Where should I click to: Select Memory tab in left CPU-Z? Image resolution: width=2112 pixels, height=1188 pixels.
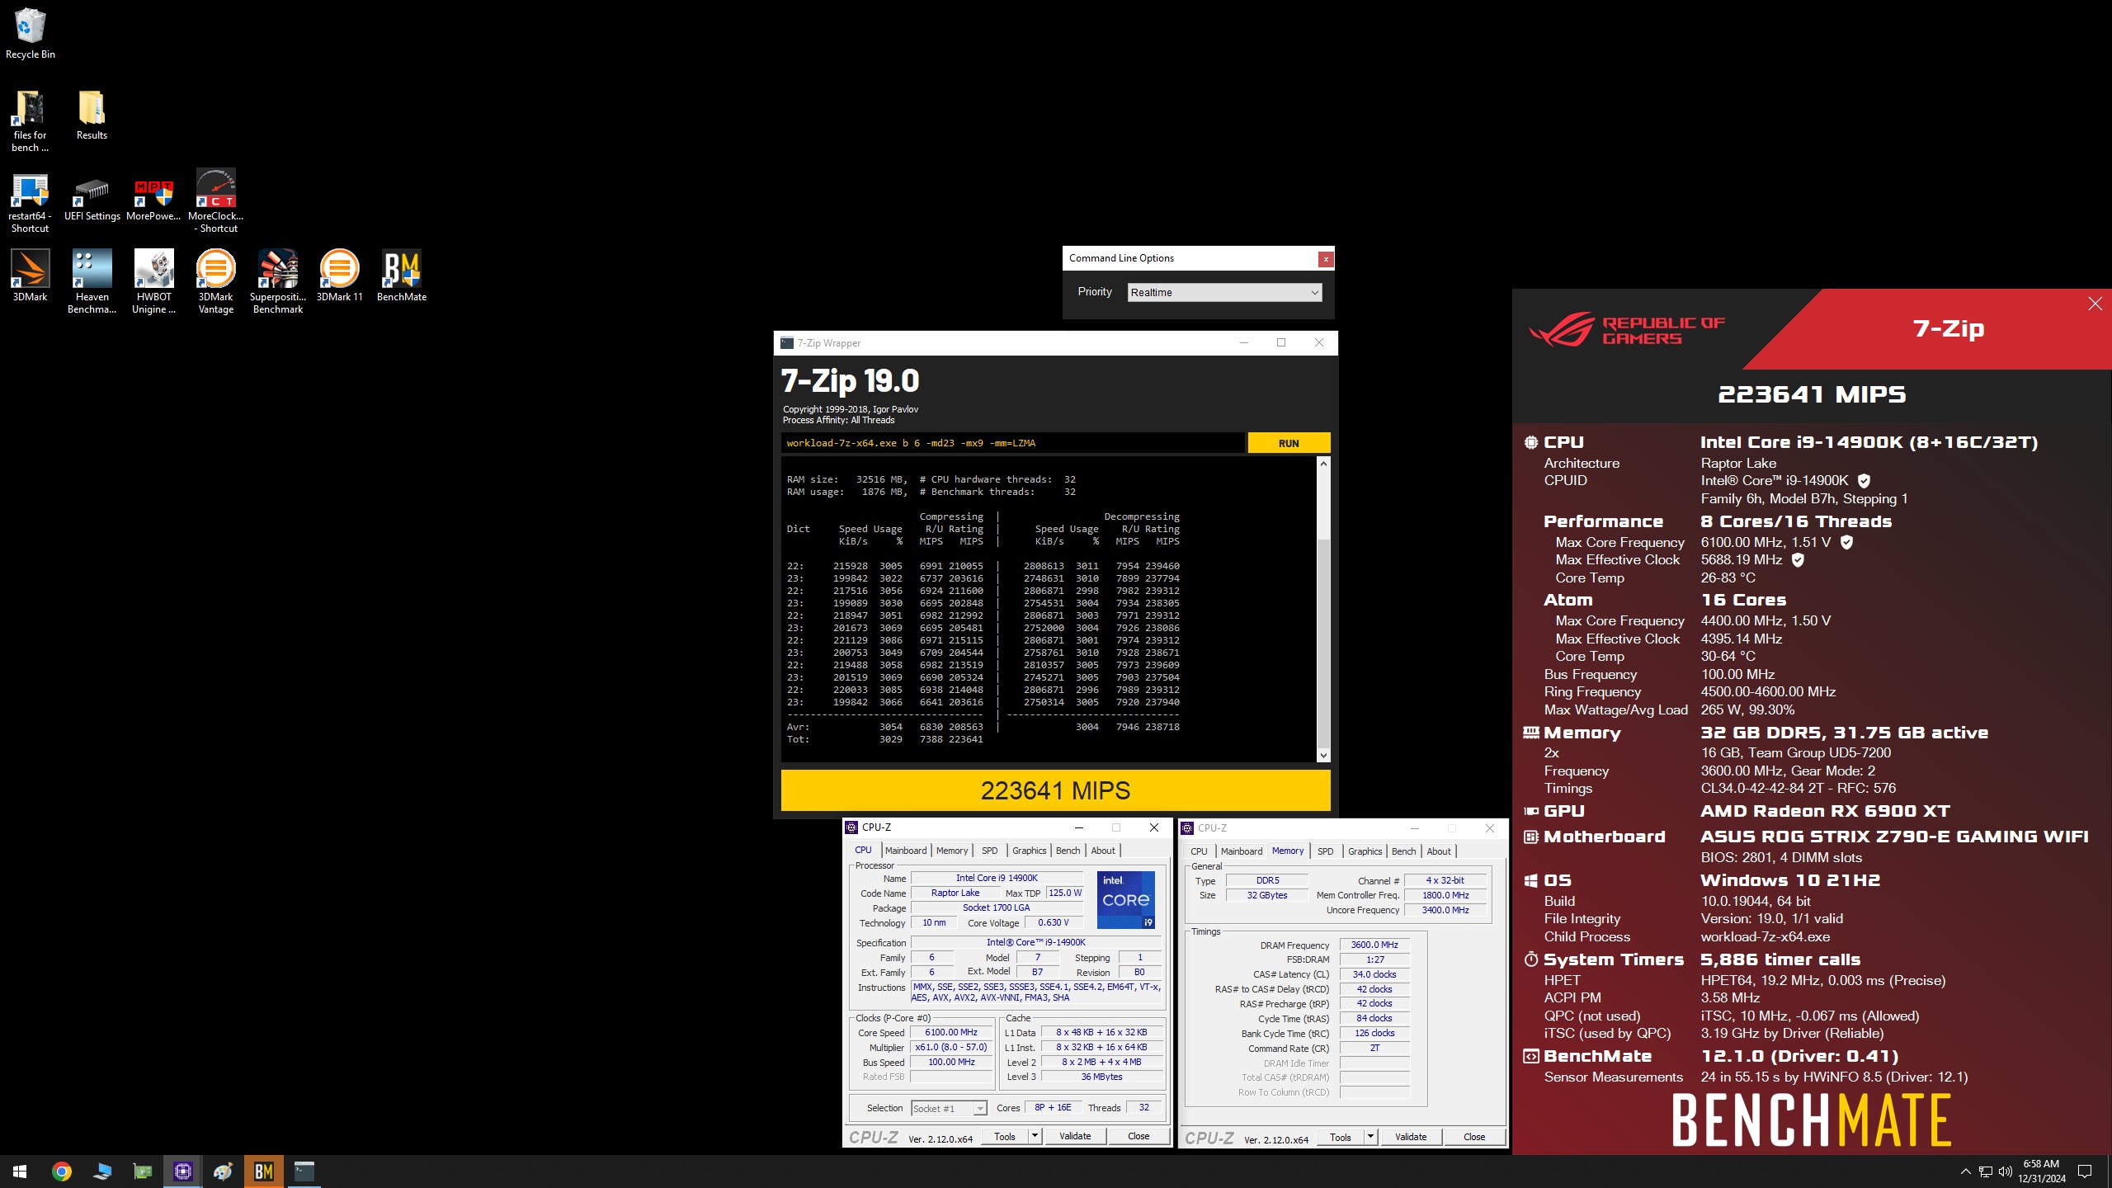952,851
